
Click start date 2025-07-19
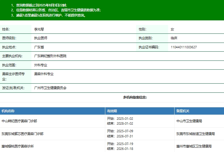[125, 144]
